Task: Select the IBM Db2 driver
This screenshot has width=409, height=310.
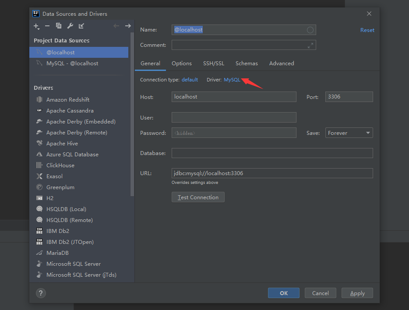Action: (80, 231)
